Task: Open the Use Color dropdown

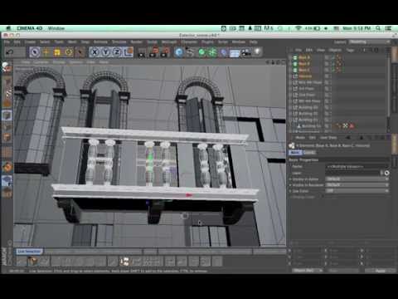Action: tap(357, 191)
